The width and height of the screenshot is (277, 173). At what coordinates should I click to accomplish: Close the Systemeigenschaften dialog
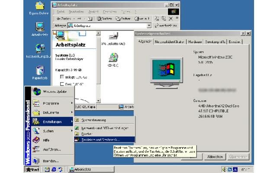(x=248, y=33)
